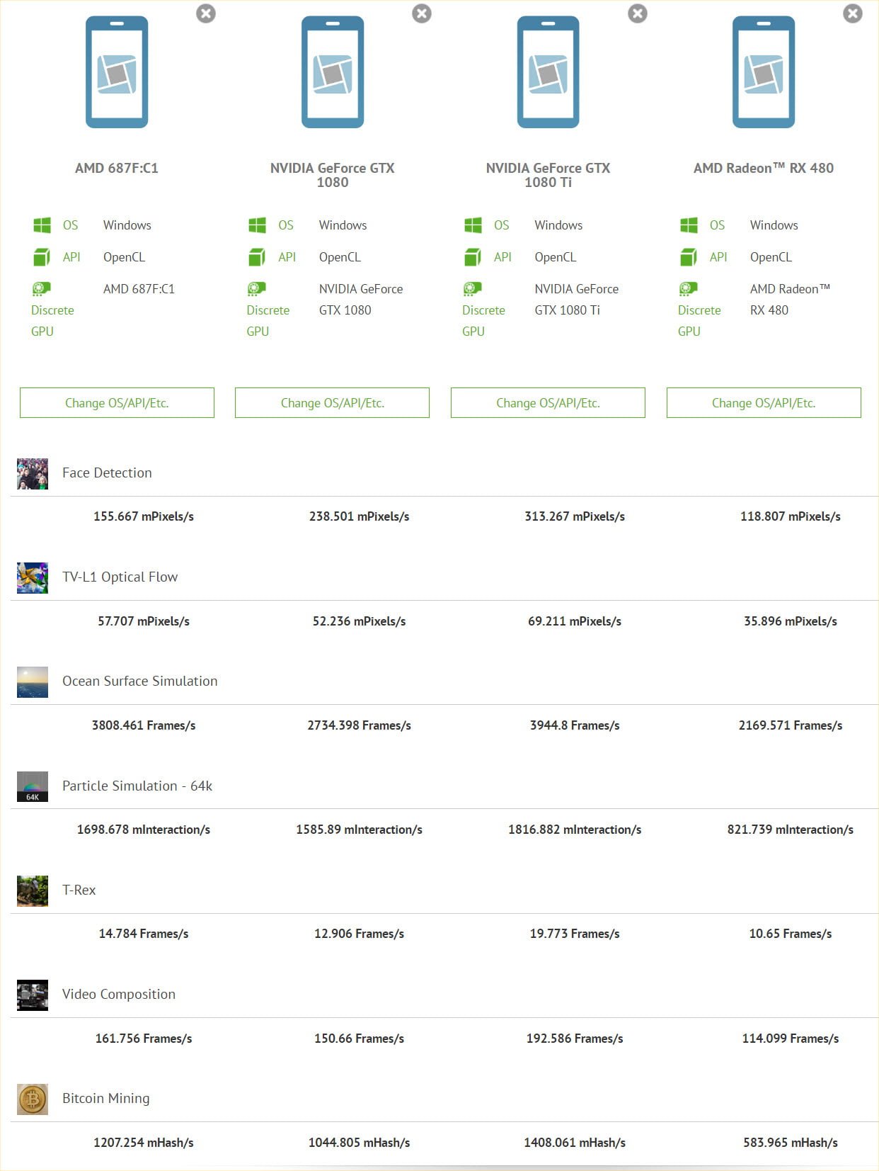Image resolution: width=879 pixels, height=1171 pixels.
Task: Open the NVIDIA GeForce GTX 1080 Ti title
Action: [x=548, y=175]
